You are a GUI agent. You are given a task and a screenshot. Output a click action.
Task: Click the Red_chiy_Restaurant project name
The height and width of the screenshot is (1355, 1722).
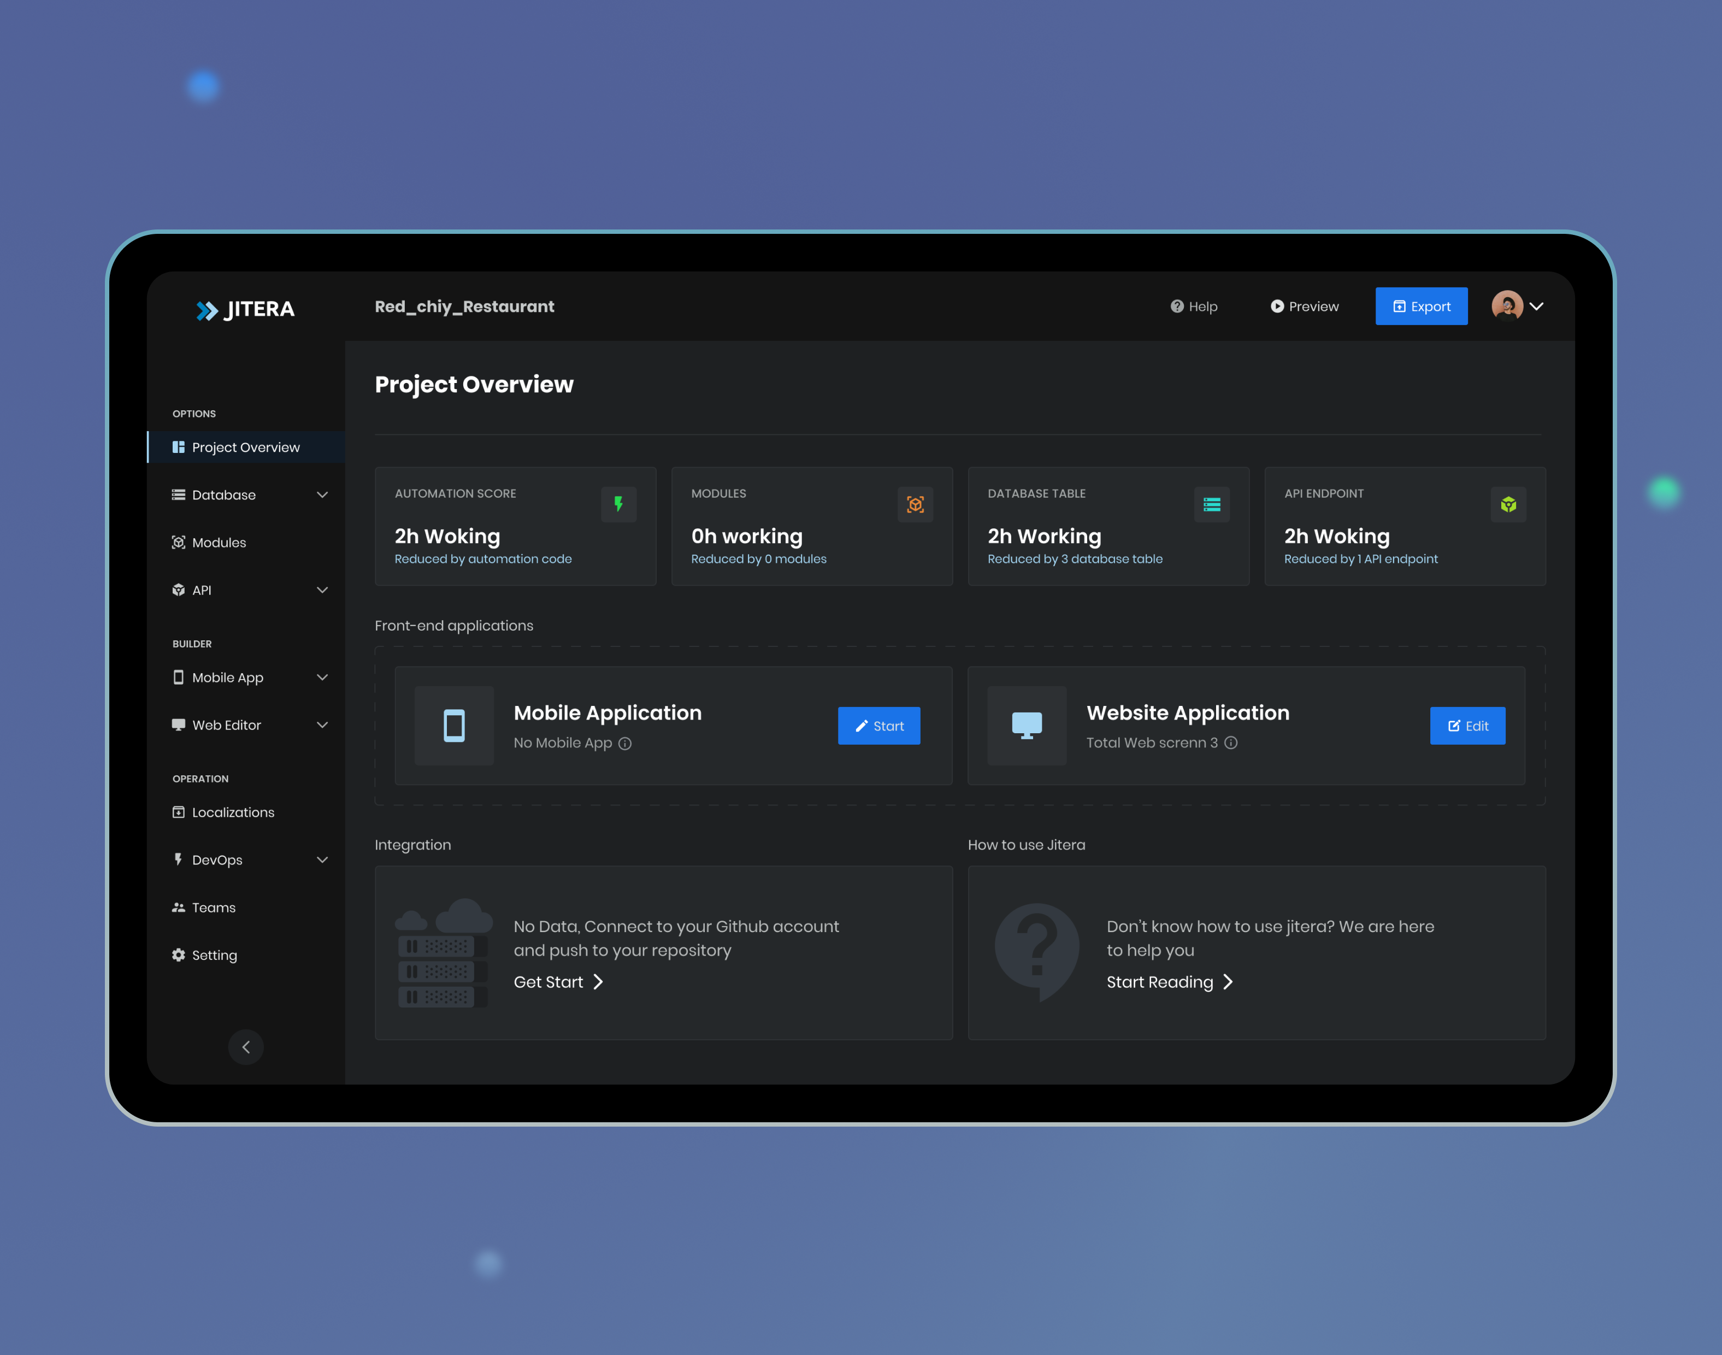464,306
